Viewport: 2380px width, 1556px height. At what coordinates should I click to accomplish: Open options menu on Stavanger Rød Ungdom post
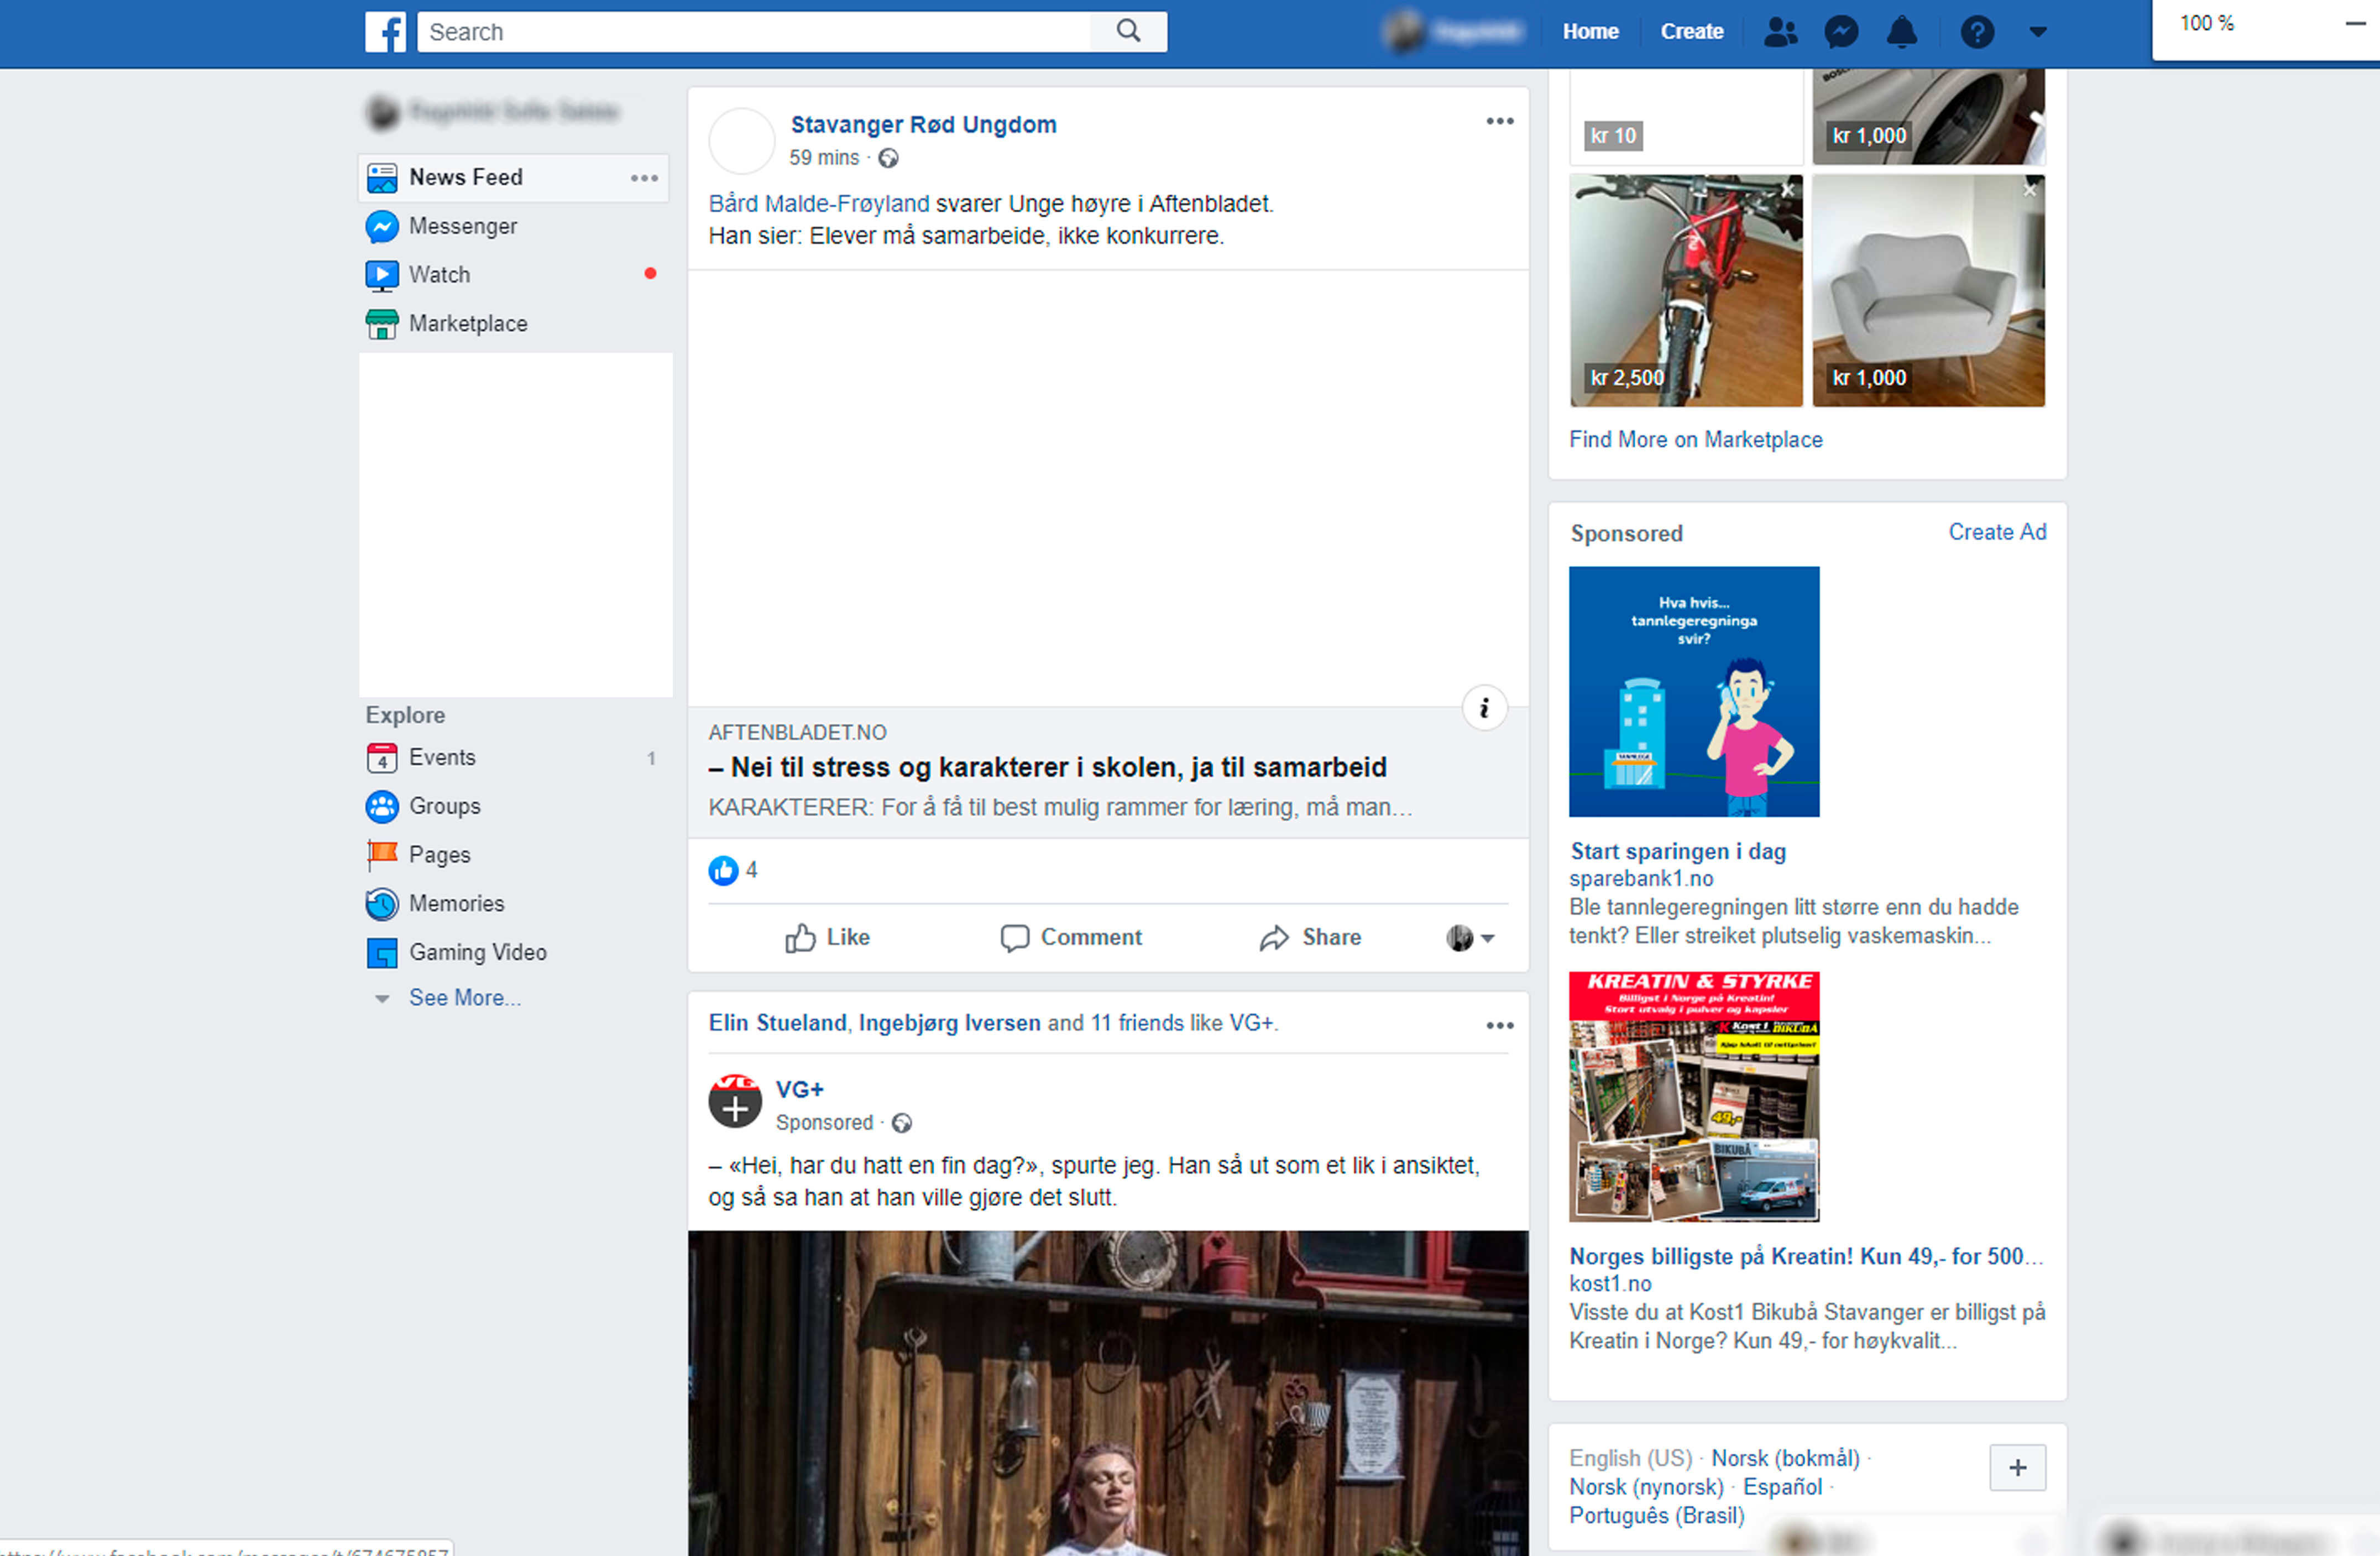(x=1499, y=121)
